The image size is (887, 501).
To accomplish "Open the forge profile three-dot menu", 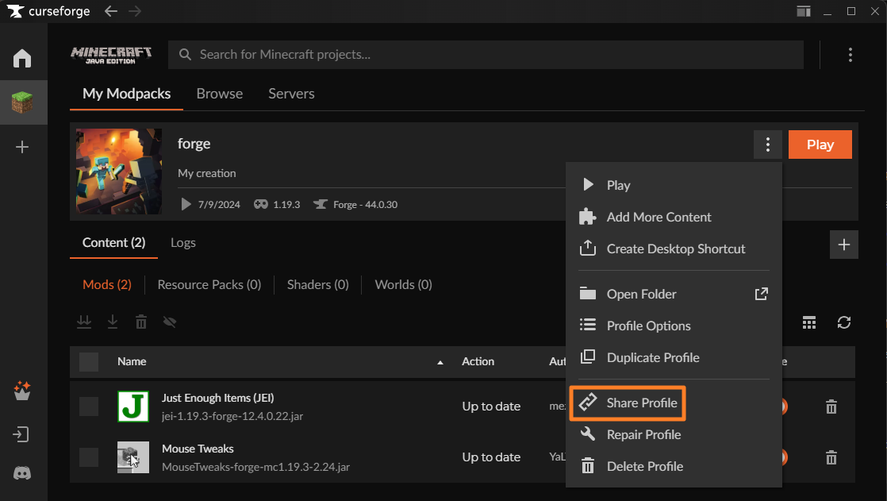I will 768,145.
